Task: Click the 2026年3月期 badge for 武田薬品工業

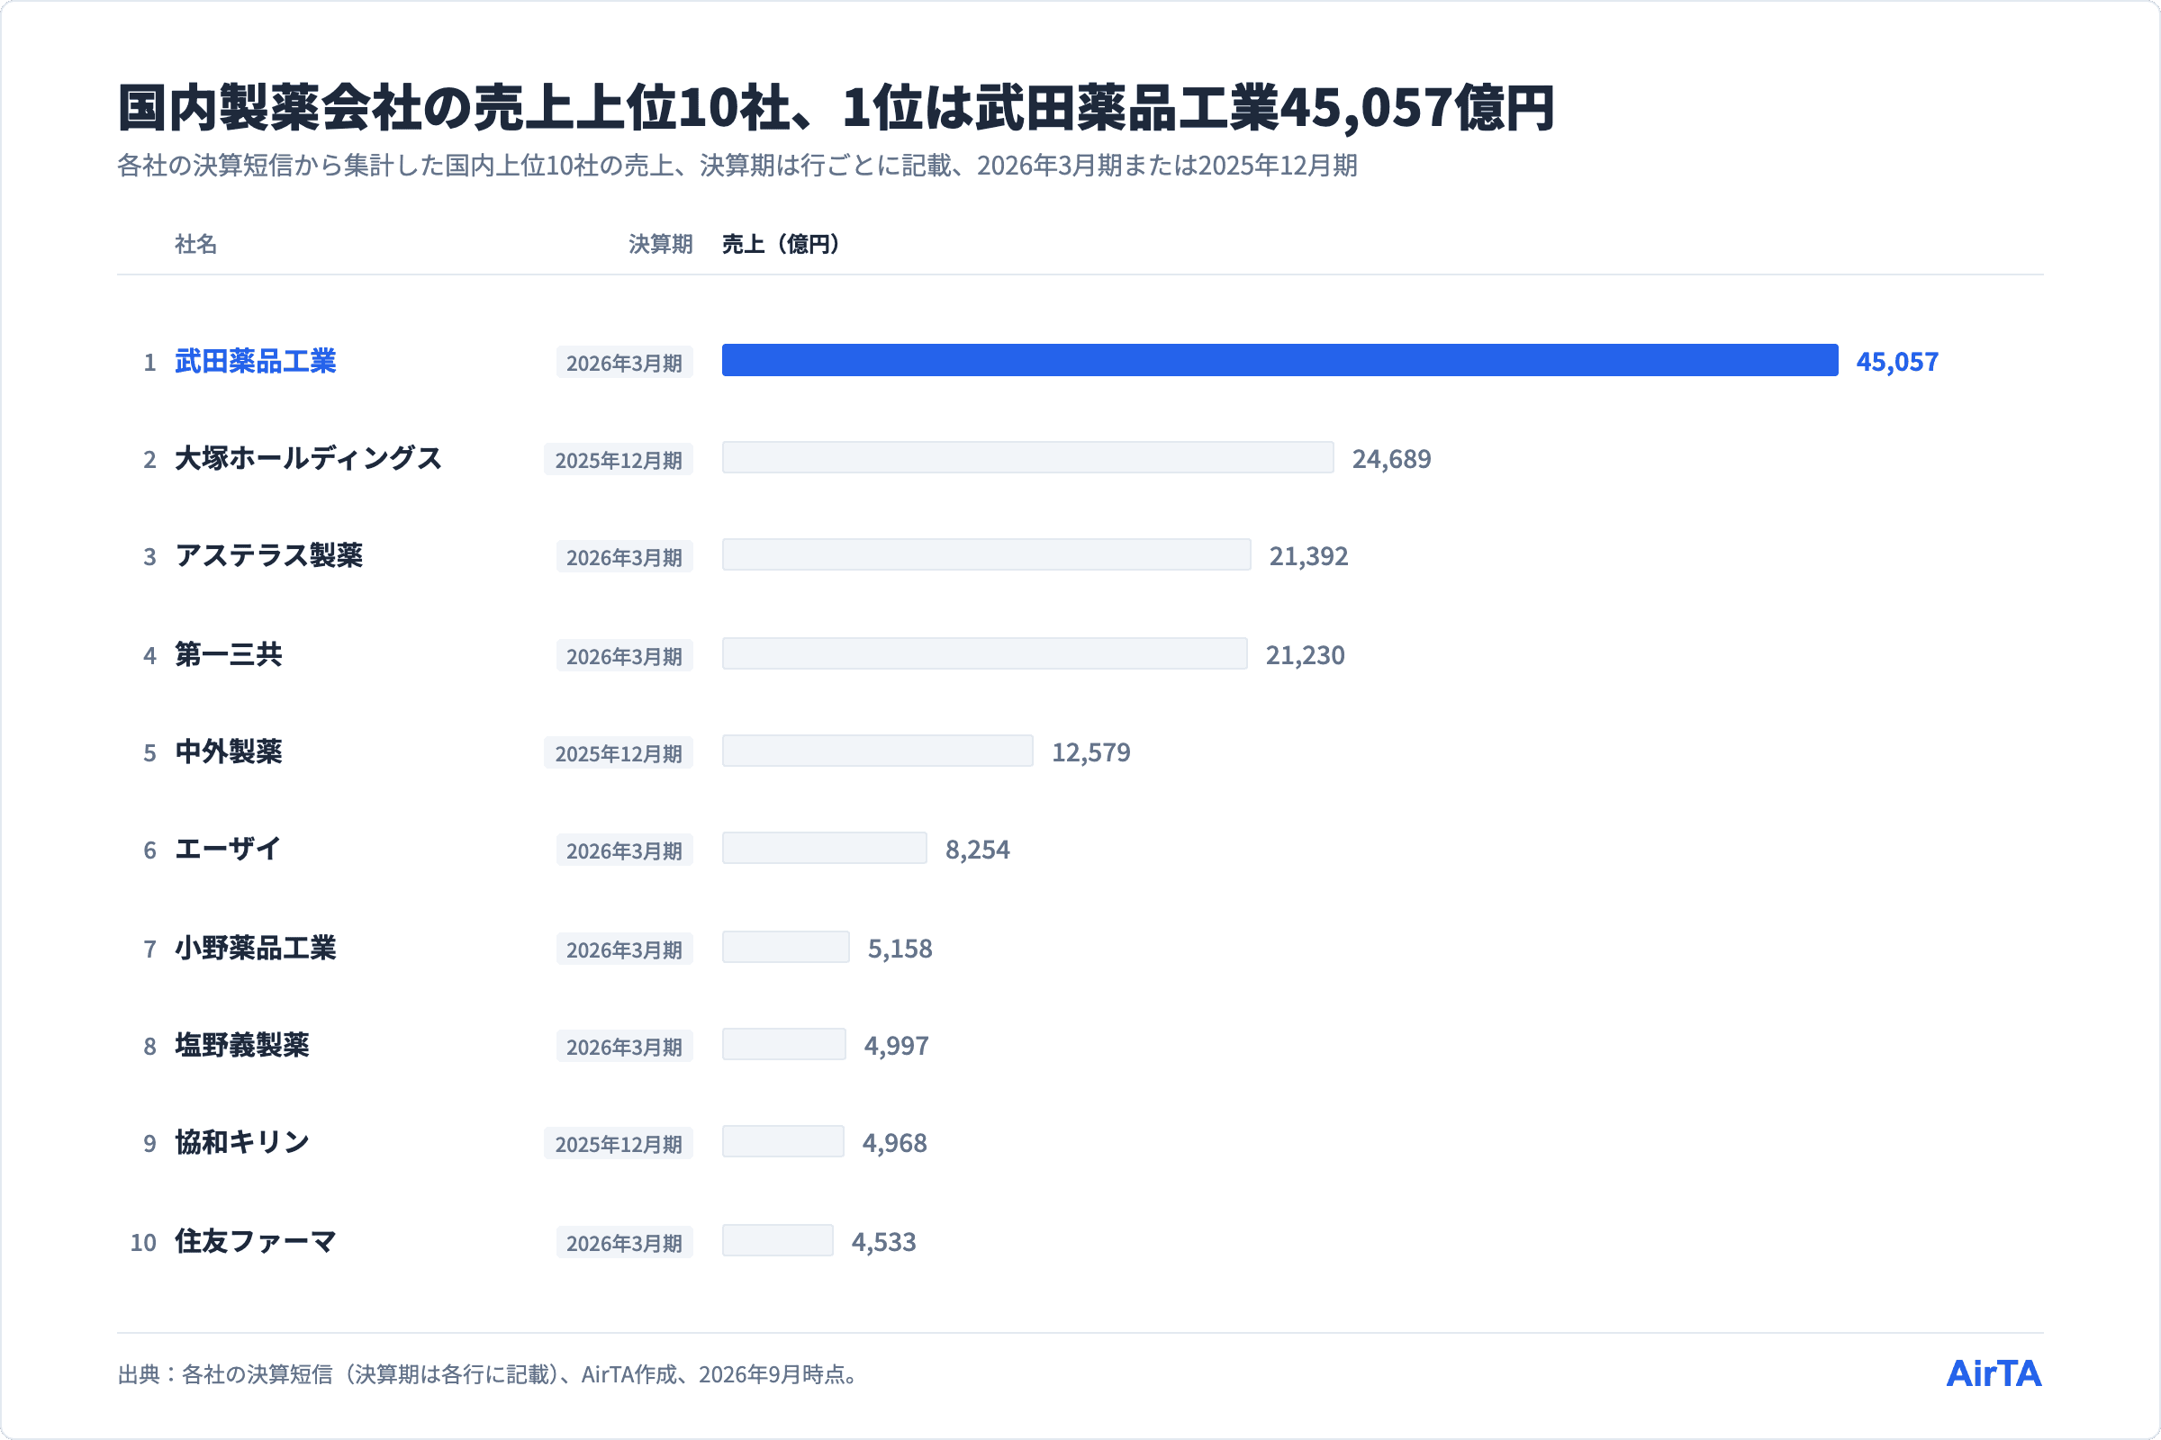Action: pyautogui.click(x=625, y=363)
